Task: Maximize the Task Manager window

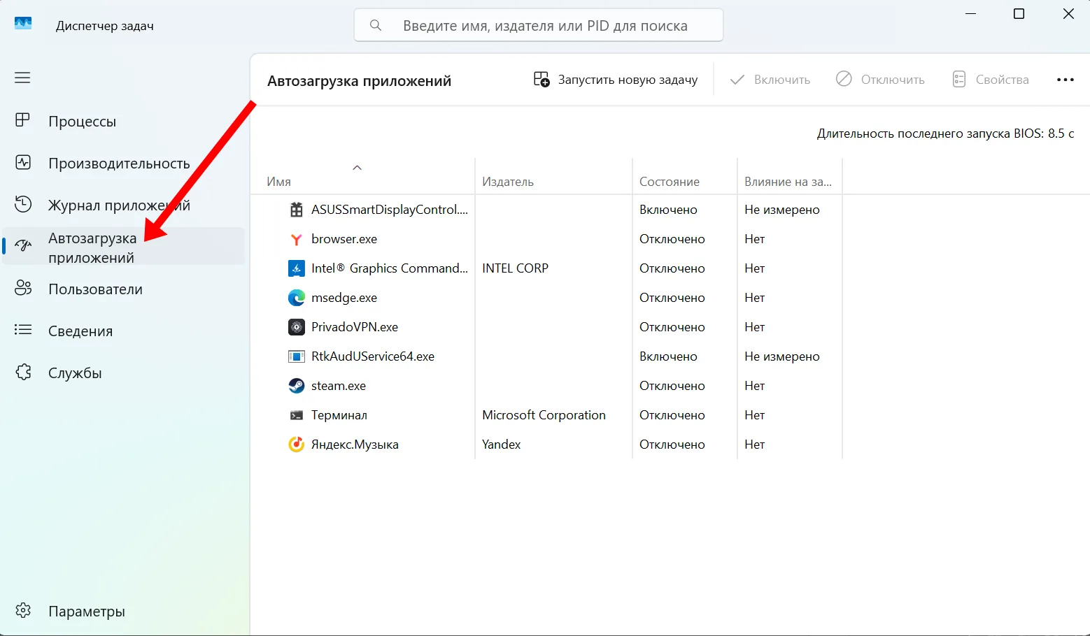Action: coord(1019,14)
